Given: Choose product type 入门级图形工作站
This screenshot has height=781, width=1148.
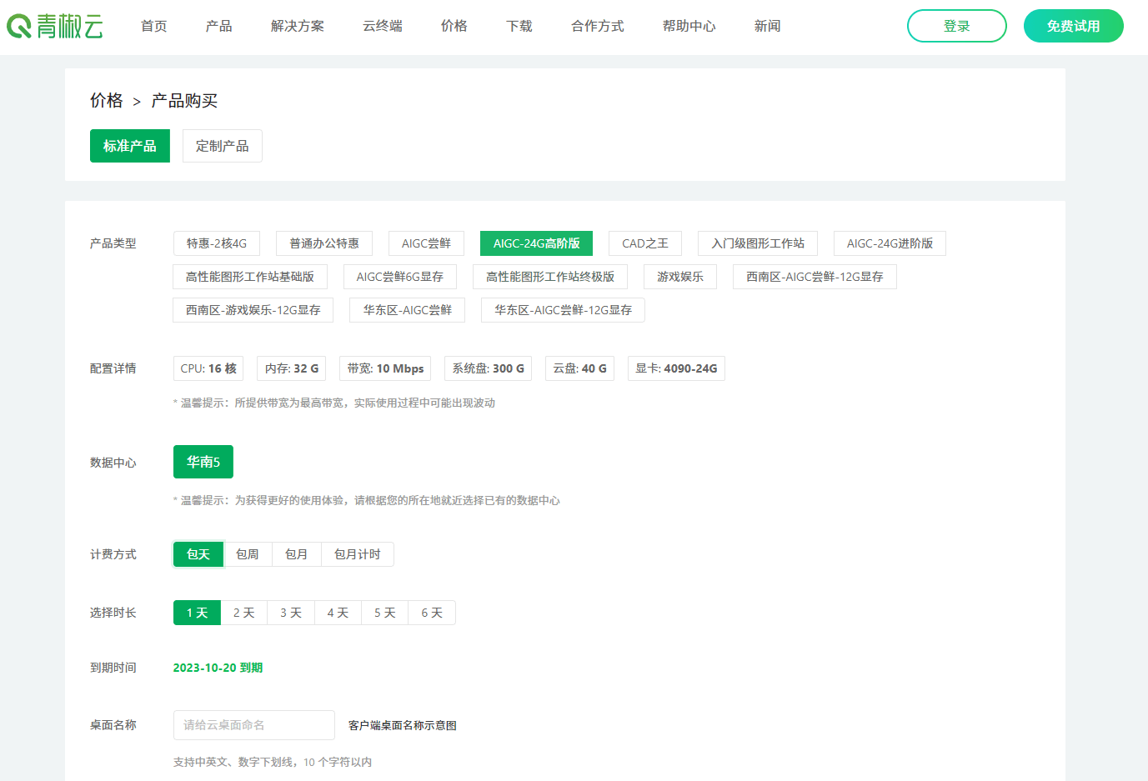Looking at the screenshot, I should click(x=758, y=243).
